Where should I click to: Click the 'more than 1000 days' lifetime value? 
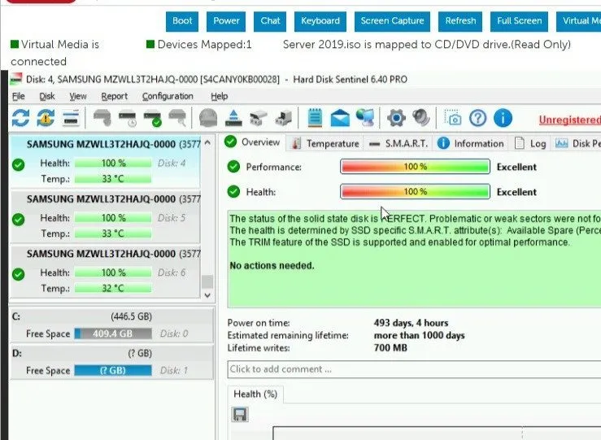[419, 335]
